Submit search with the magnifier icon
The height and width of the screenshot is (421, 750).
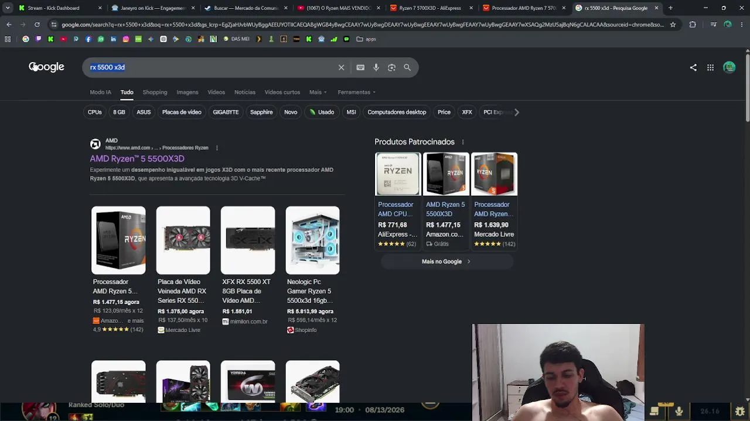tap(407, 67)
